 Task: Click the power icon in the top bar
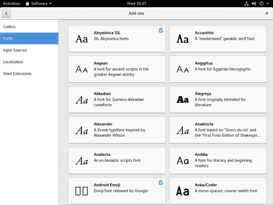(261, 3)
